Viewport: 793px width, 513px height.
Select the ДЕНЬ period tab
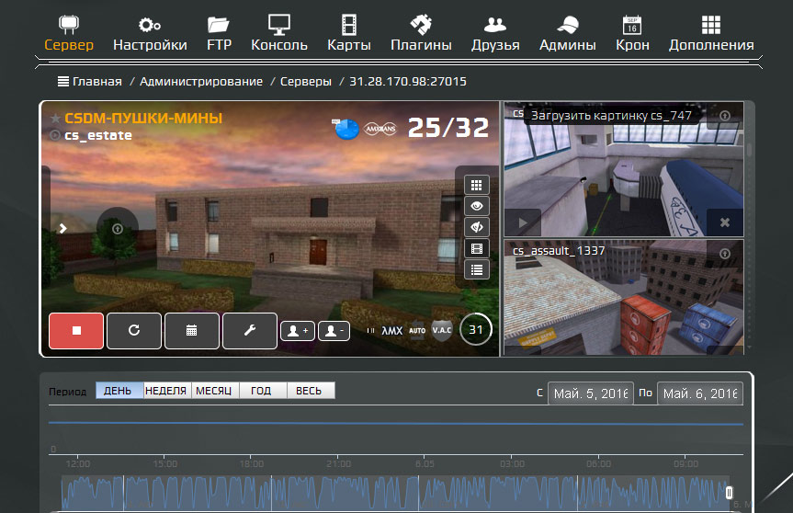(x=119, y=391)
